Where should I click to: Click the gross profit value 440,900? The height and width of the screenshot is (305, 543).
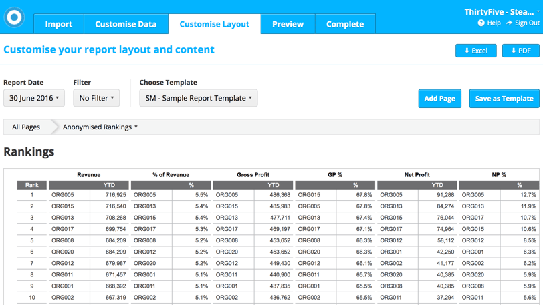click(x=280, y=274)
